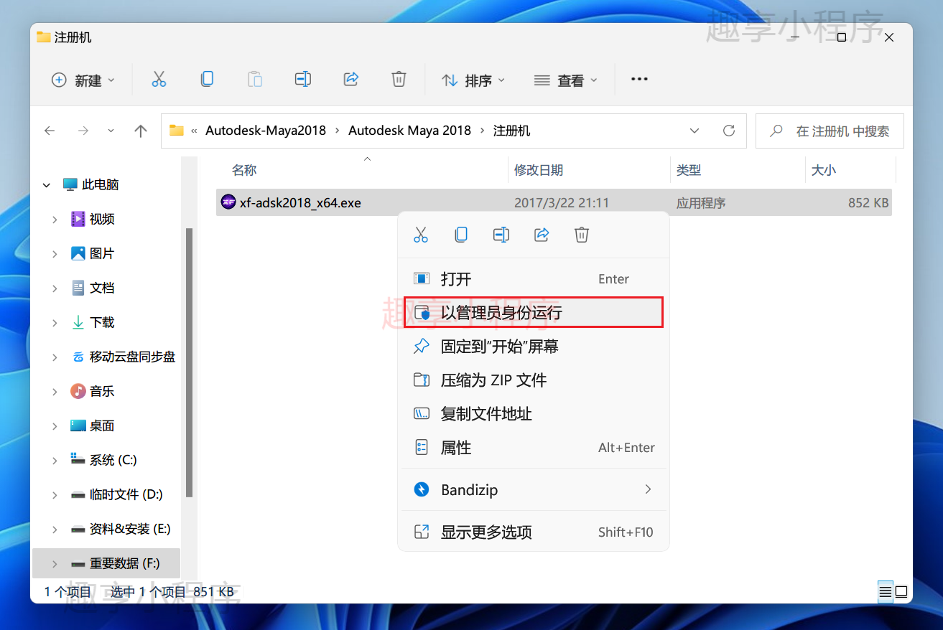Go up one folder level
Image resolution: width=943 pixels, height=630 pixels.
[141, 131]
